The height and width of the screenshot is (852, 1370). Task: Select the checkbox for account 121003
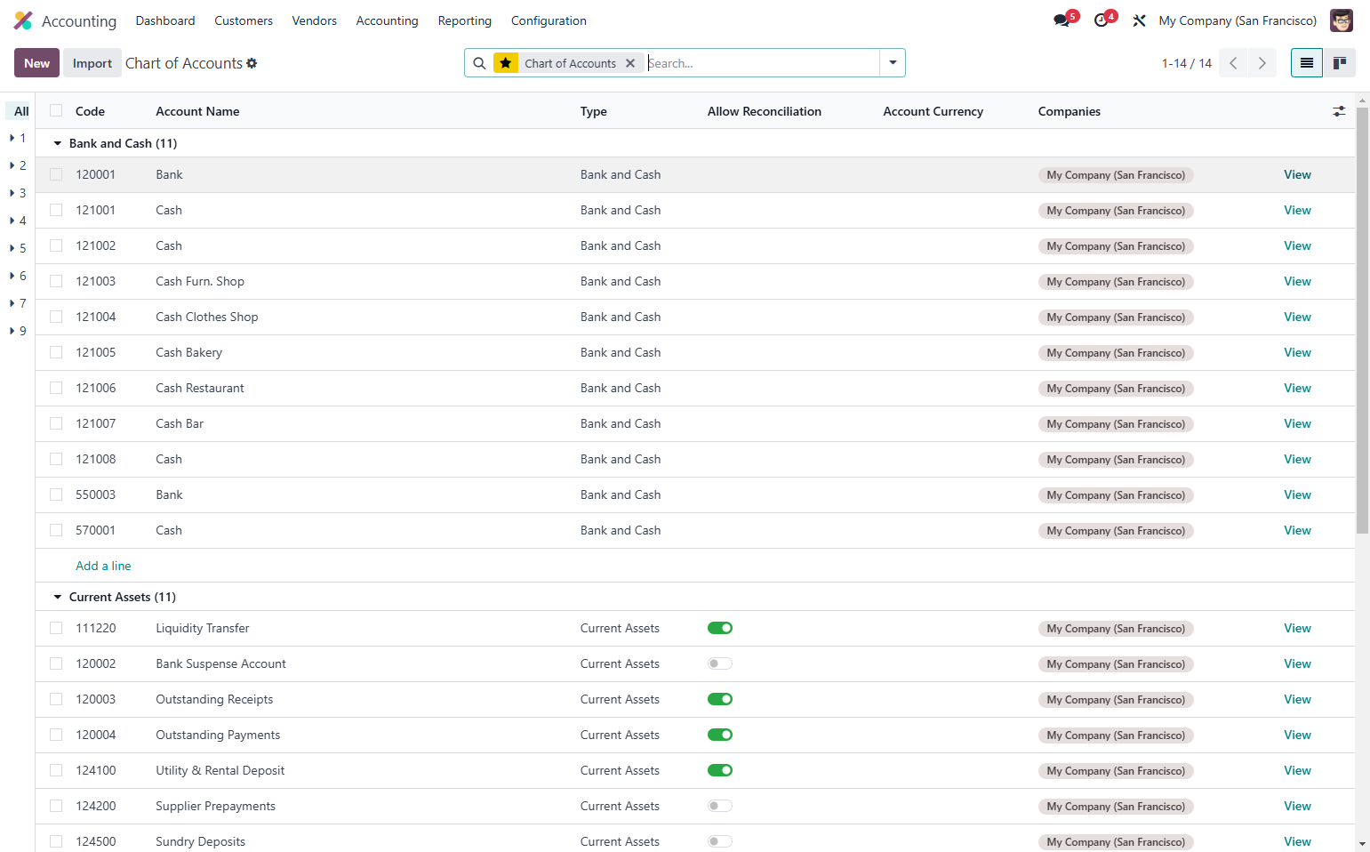pos(56,281)
